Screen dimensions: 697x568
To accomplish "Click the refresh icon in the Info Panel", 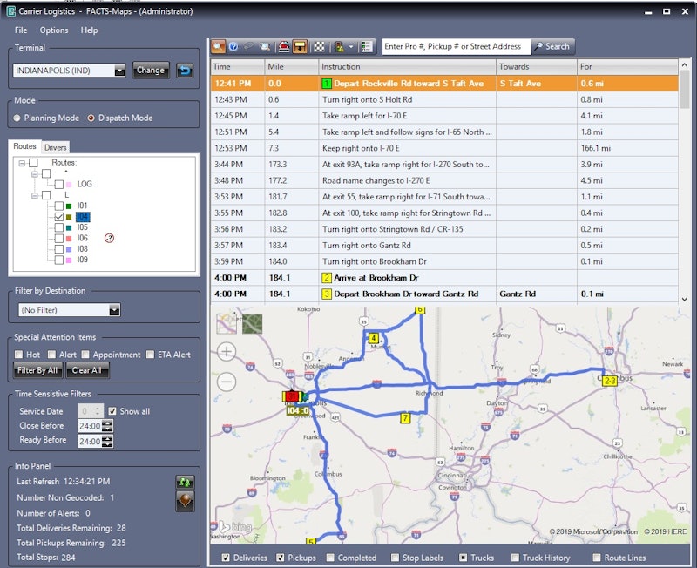I will pos(185,482).
